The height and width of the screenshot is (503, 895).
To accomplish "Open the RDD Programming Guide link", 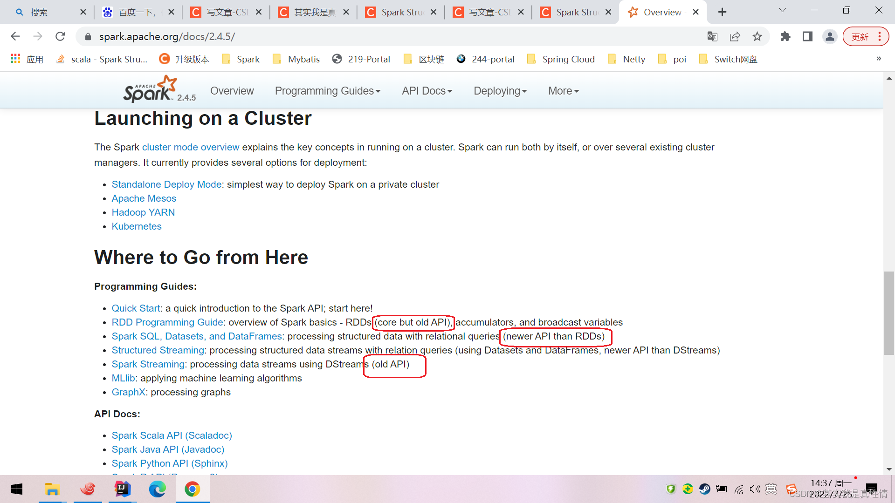I will click(167, 322).
